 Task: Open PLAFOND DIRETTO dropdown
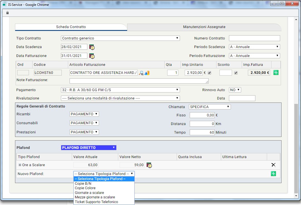coord(89,148)
